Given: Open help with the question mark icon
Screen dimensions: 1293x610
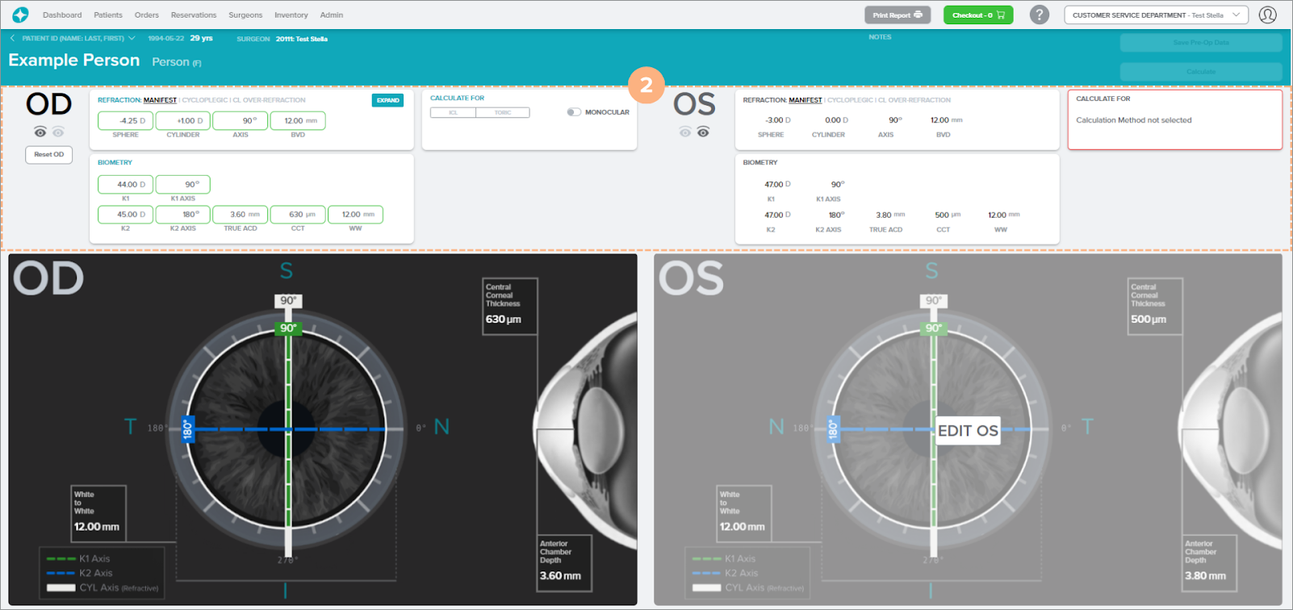Looking at the screenshot, I should click(1040, 15).
